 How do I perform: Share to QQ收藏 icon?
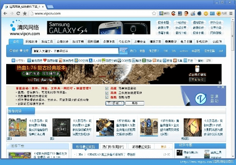pos(119,61)
